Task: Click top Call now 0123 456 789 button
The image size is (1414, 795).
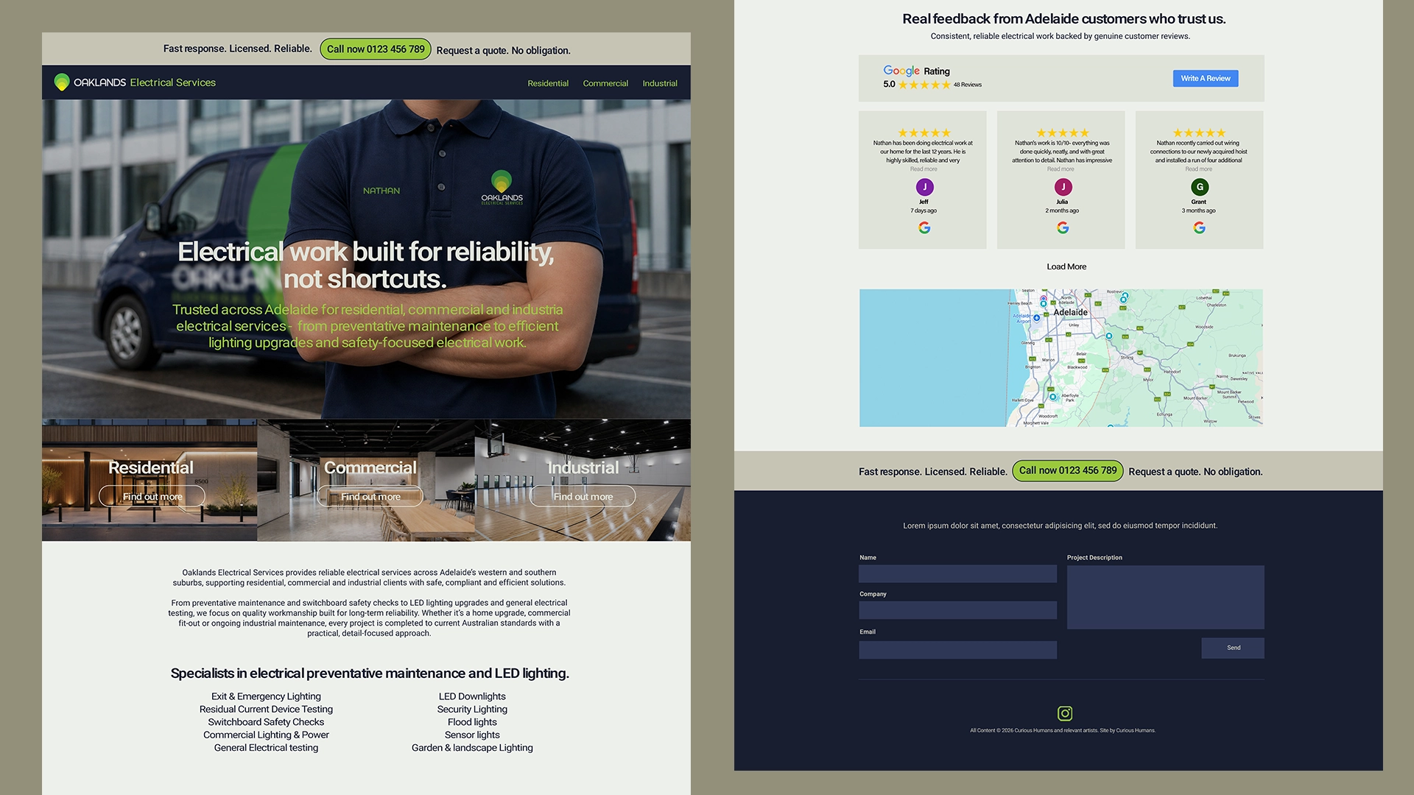Action: point(376,49)
